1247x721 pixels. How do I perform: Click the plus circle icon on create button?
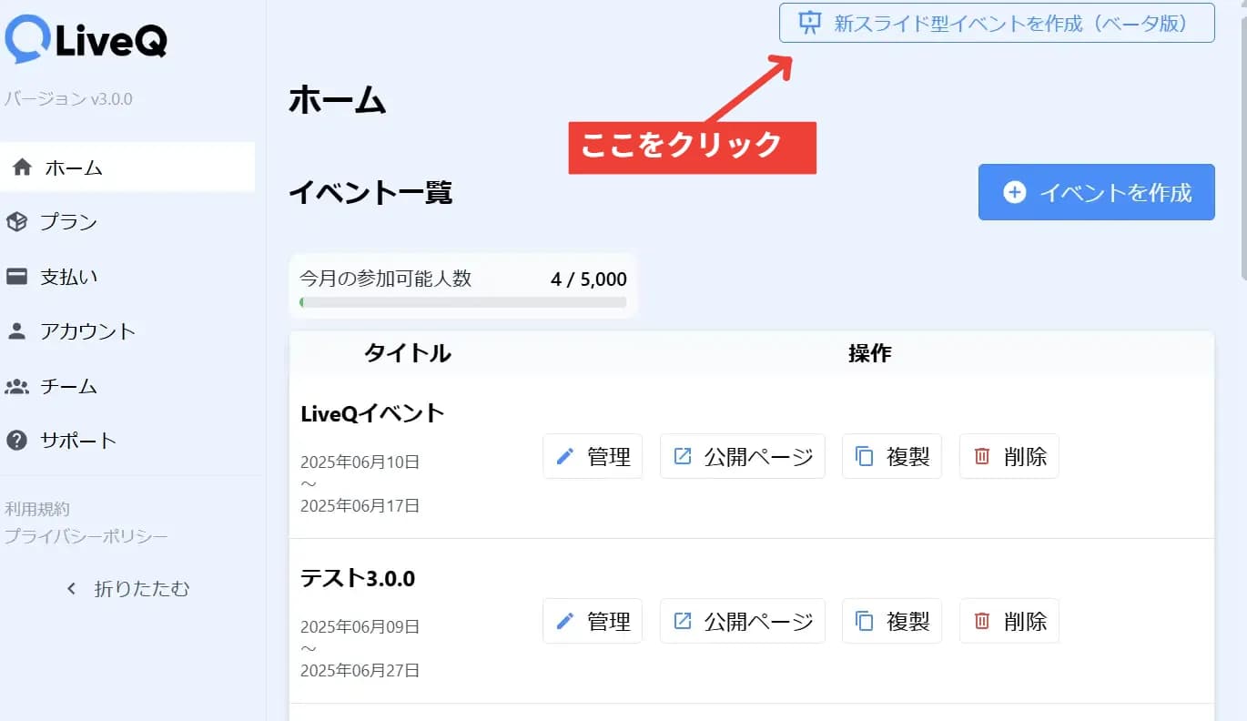click(1014, 192)
